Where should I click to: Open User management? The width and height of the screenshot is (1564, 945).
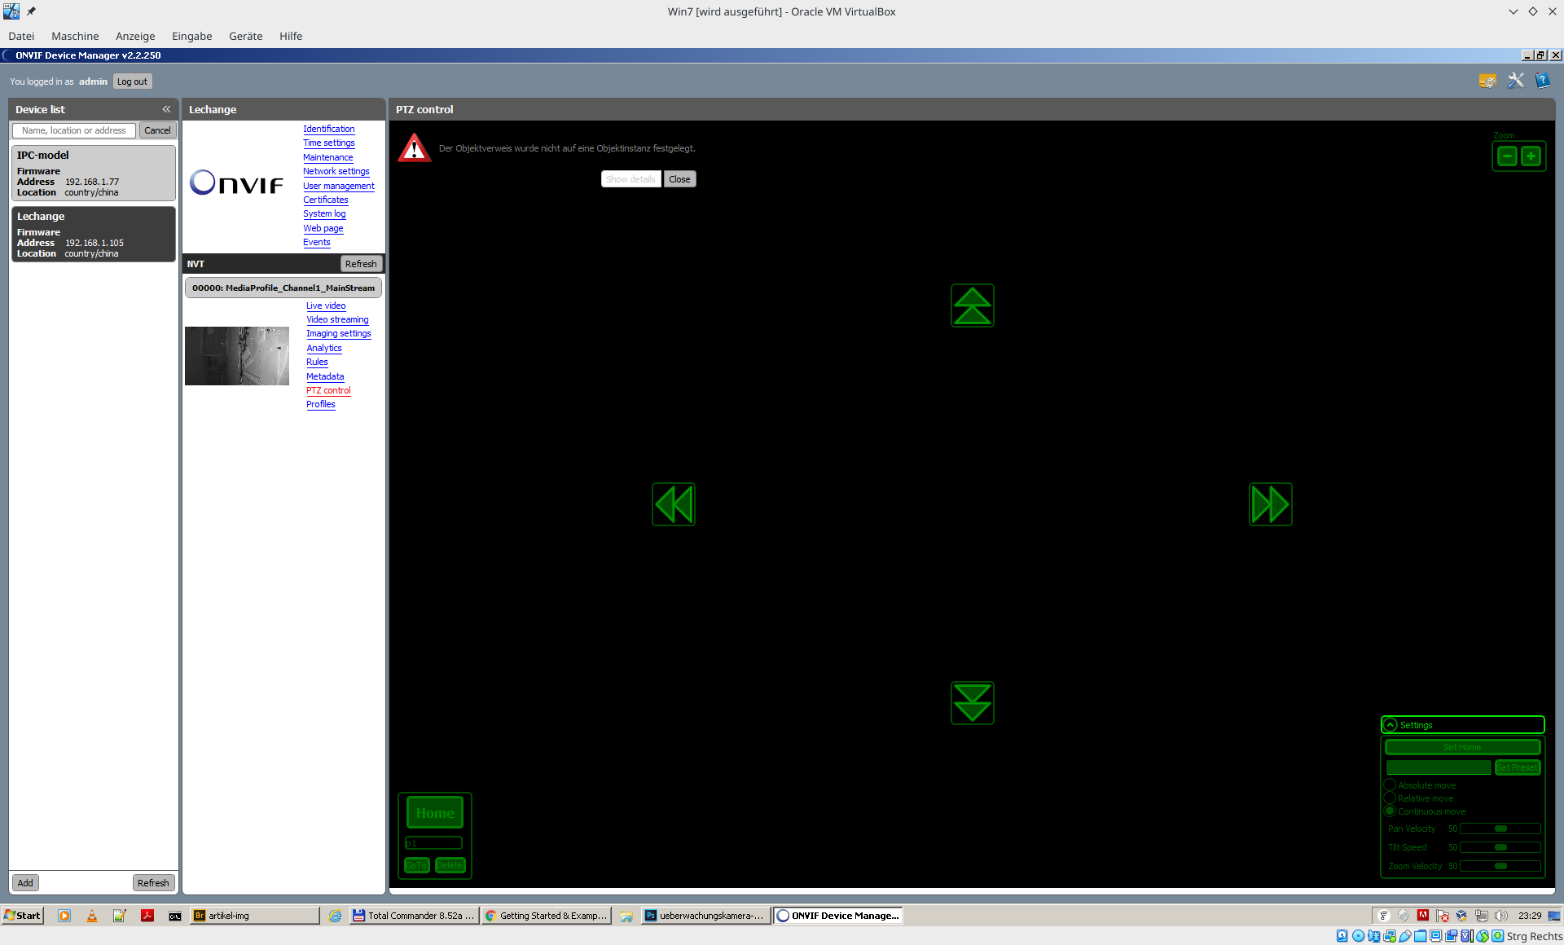coord(339,186)
